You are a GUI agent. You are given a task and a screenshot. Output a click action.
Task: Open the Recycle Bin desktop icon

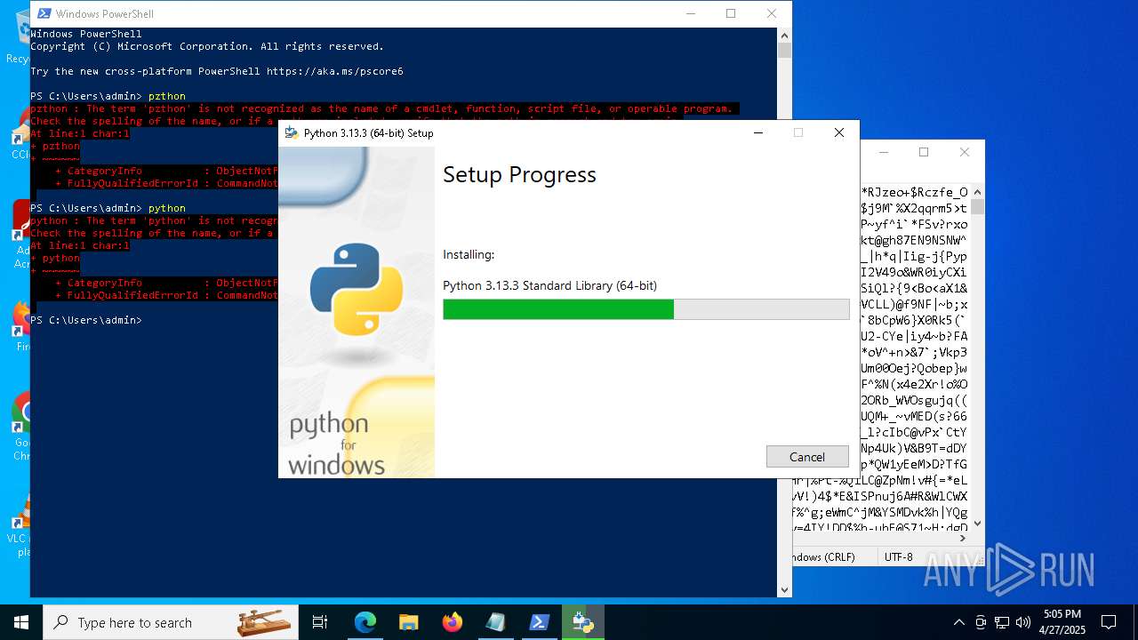coord(18,37)
